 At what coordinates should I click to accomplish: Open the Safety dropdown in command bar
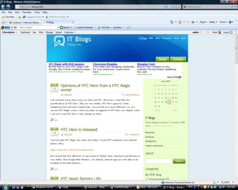(213, 22)
